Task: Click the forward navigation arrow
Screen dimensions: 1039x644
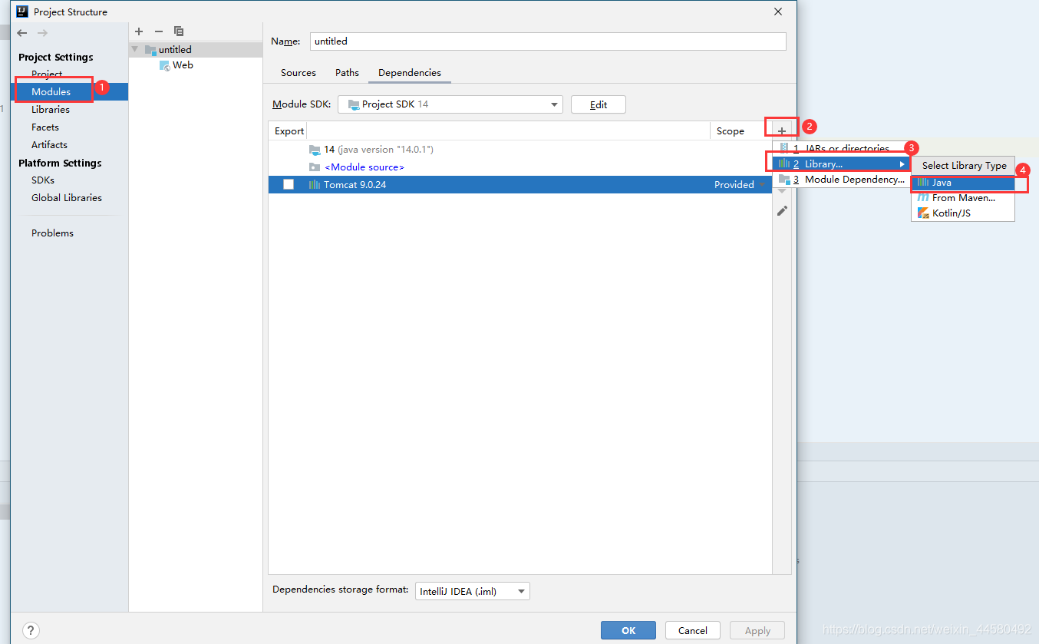Action: click(42, 33)
